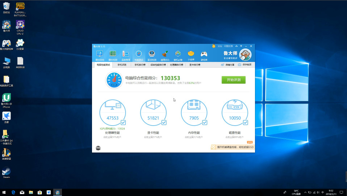Open the 问题反馈 feedback link
The height and width of the screenshot is (196, 347).
point(229,46)
